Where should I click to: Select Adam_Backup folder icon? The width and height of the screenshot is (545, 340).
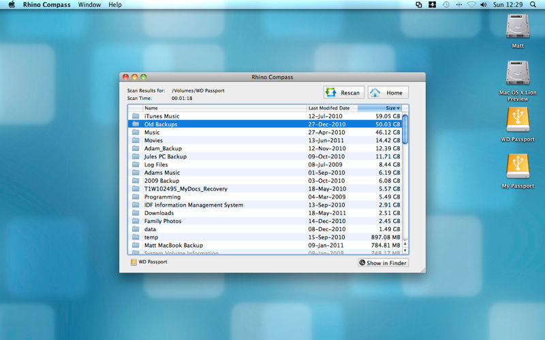[136, 148]
